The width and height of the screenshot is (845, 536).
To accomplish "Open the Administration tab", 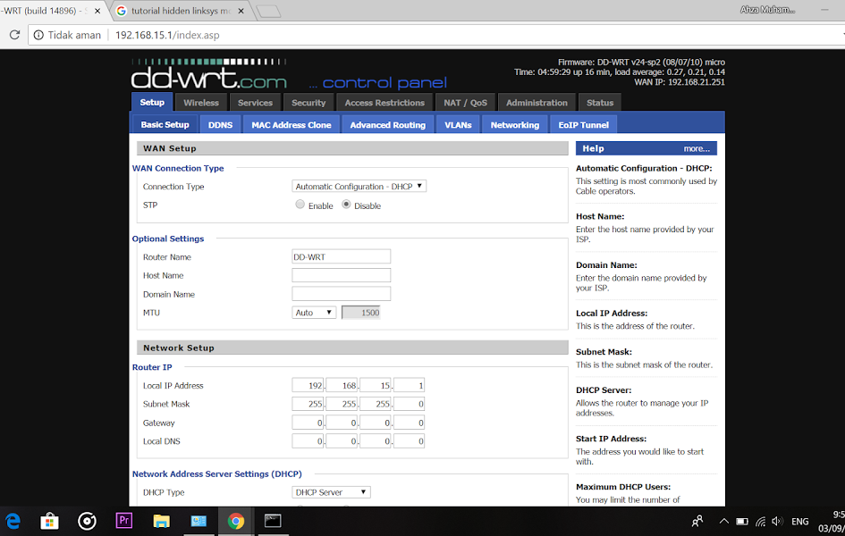I will point(537,102).
